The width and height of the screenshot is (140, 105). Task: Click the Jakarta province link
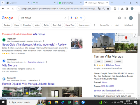[x=104, y=82]
